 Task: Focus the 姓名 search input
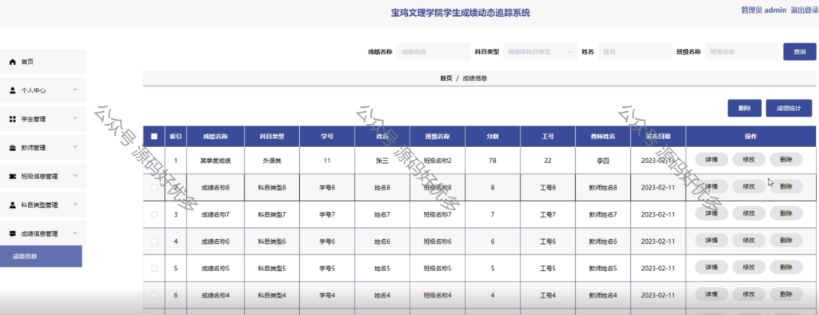[x=634, y=52]
